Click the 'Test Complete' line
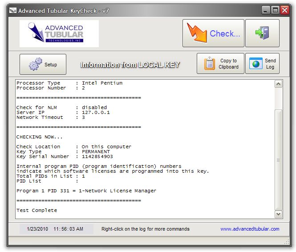Image resolution: width=296 pixels, height=252 pixels. (x=36, y=210)
